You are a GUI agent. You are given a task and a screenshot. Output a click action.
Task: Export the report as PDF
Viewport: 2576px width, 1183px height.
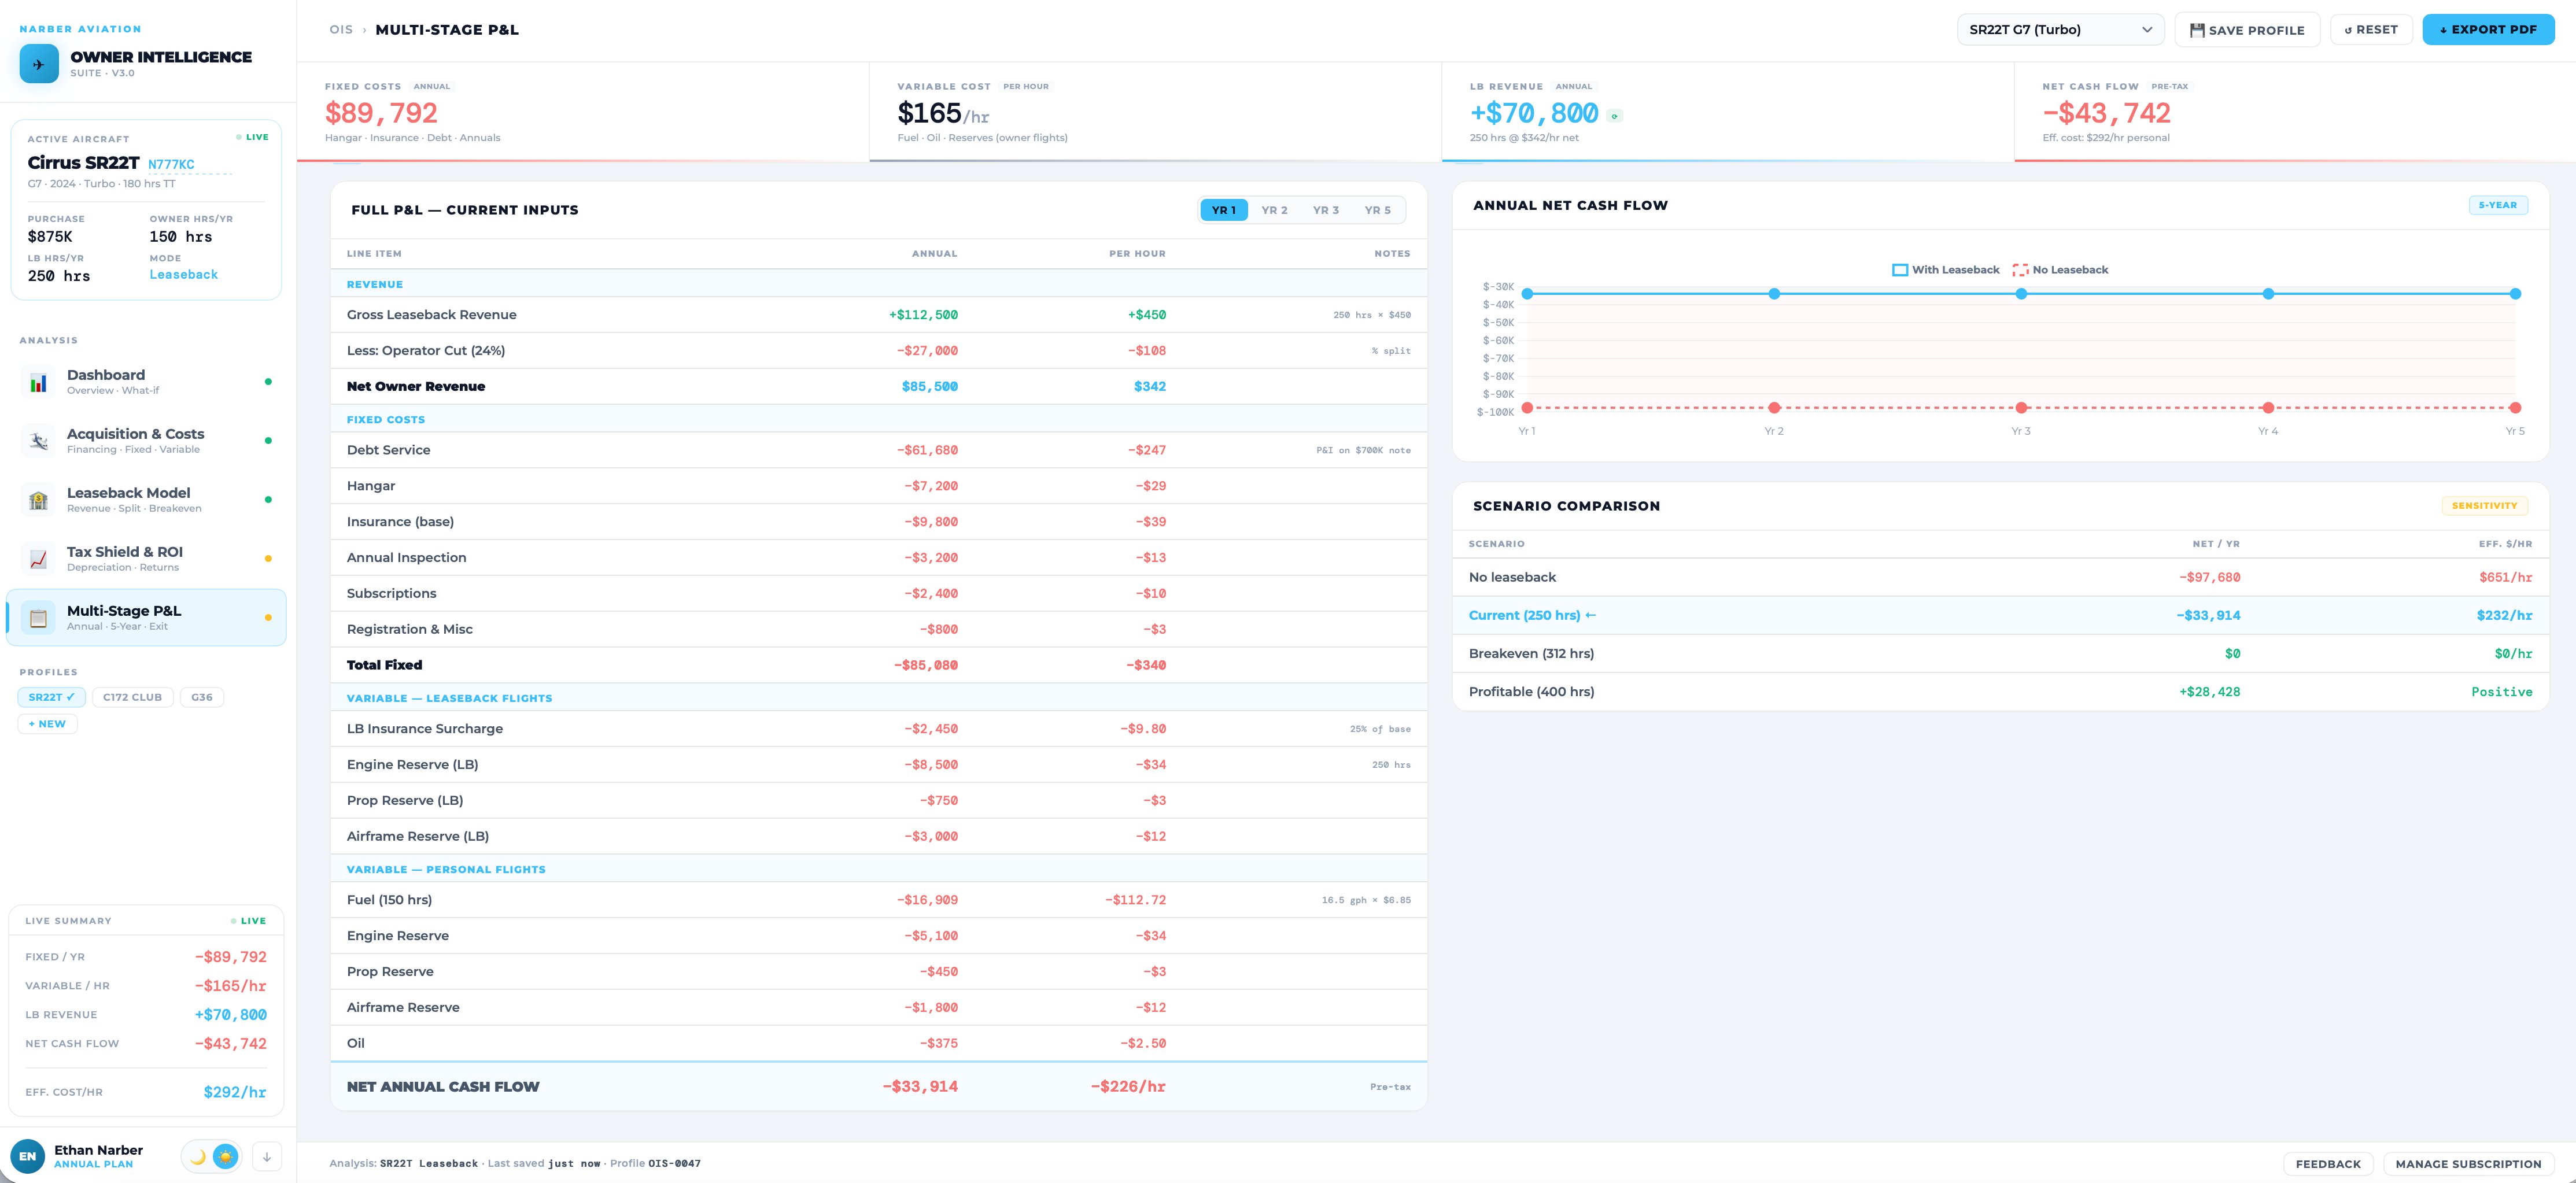point(2488,30)
